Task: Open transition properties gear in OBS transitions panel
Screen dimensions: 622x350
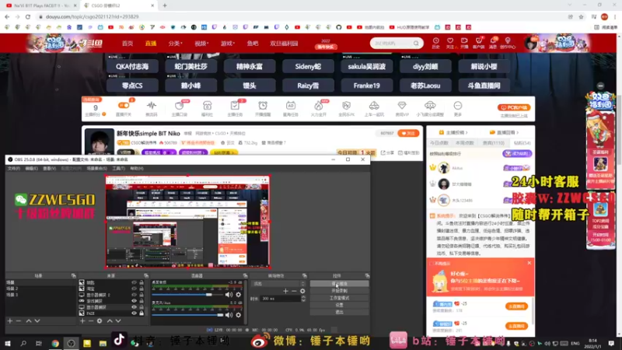Action: point(302,291)
